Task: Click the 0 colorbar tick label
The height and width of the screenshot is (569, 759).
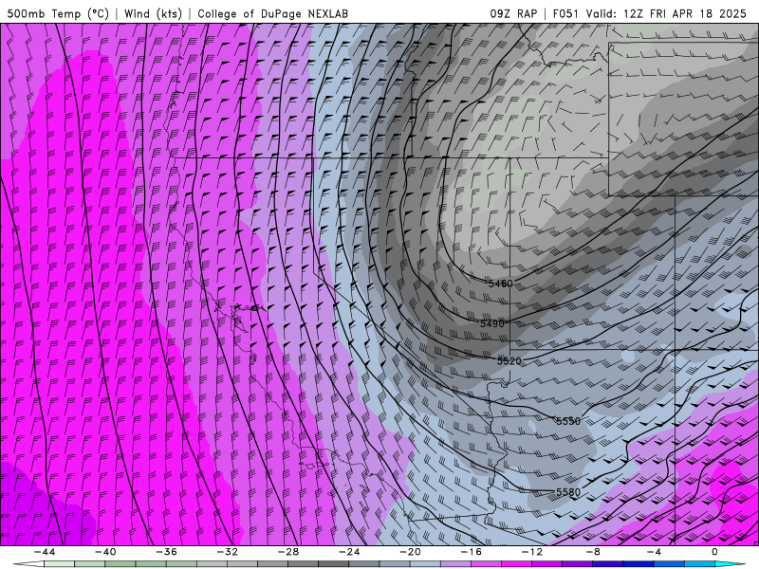Action: 715,552
